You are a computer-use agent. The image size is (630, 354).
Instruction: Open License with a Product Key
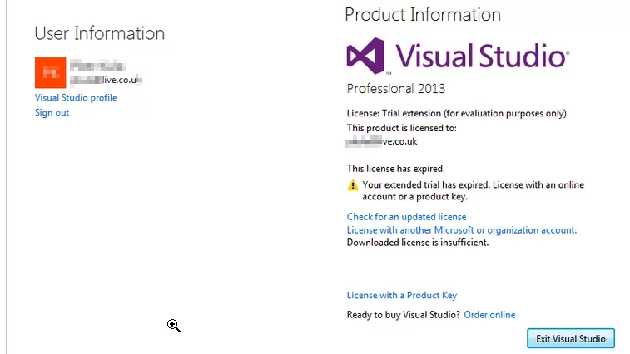click(401, 296)
